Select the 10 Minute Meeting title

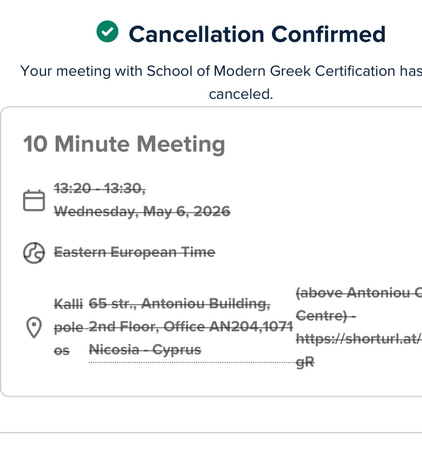tap(124, 144)
